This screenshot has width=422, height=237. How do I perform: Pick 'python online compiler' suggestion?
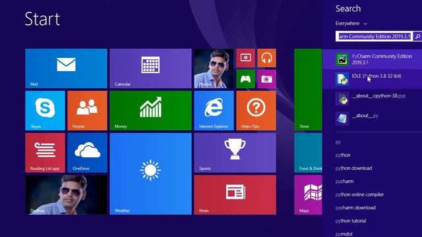359,195
